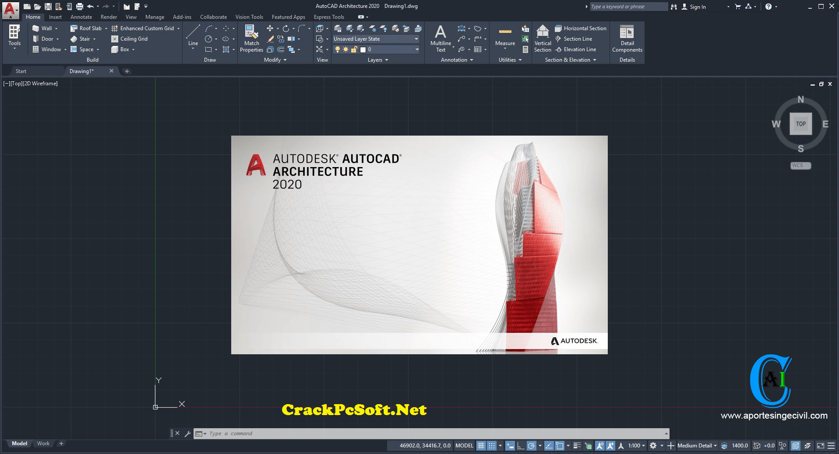Open Detail Components
Viewport: 839px width, 454px height.
627,38
